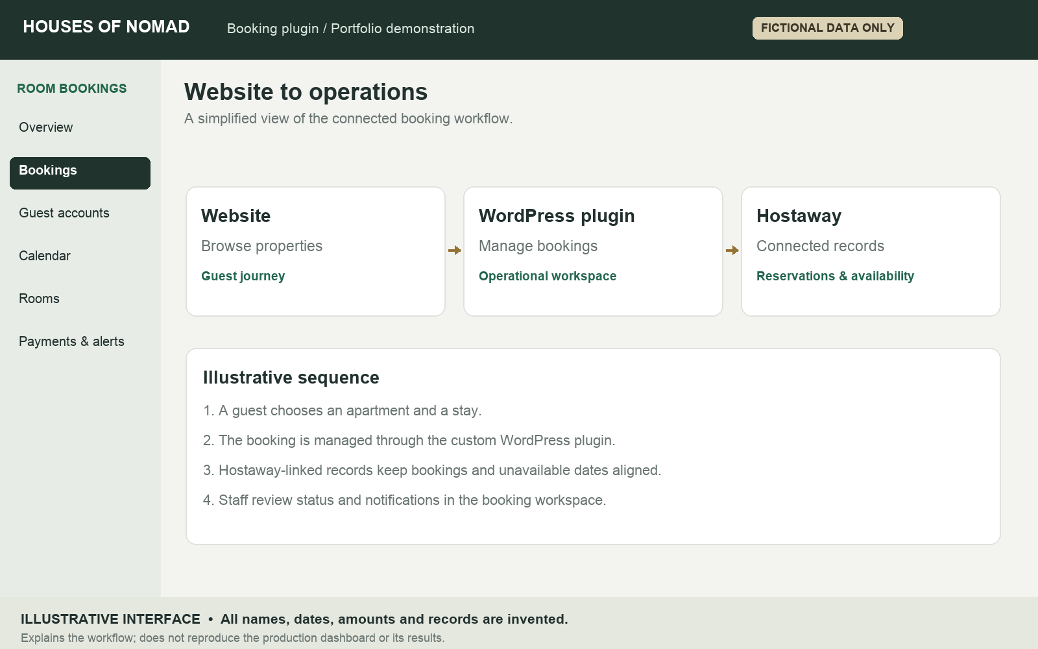This screenshot has height=649, width=1038.
Task: Select Bookings in the sidebar
Action: point(80,173)
